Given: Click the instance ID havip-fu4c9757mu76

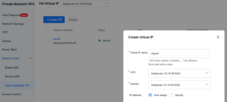Looking at the screenshot, I should [65, 43].
